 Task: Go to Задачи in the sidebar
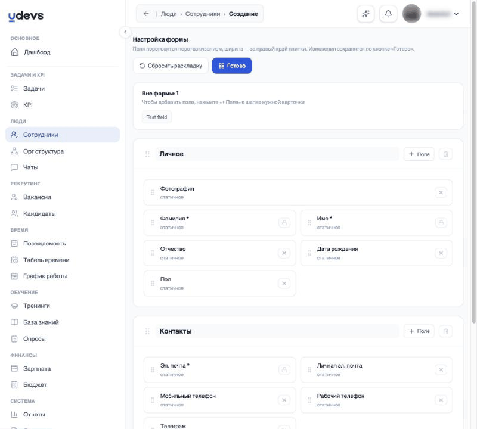tap(63, 88)
